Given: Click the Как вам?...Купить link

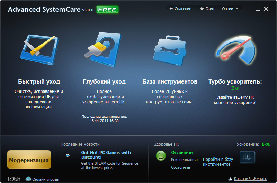Looking at the screenshot, I should pyautogui.click(x=250, y=179).
